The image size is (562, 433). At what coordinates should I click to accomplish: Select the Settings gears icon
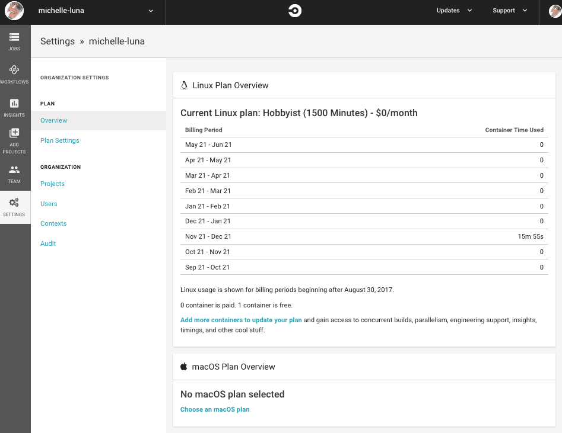(14, 203)
